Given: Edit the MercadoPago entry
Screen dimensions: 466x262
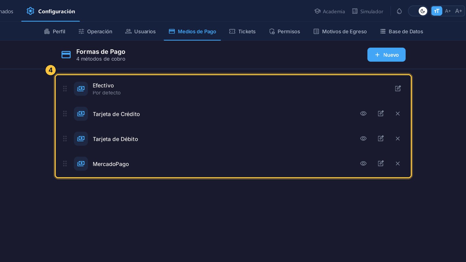Looking at the screenshot, I should point(381,164).
